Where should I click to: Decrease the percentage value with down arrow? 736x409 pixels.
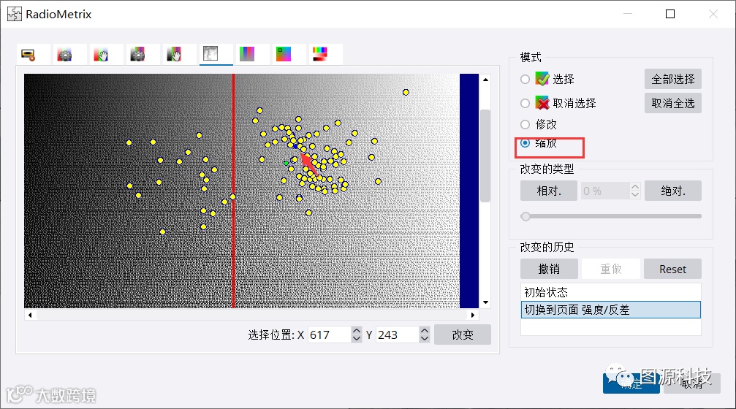(x=635, y=195)
